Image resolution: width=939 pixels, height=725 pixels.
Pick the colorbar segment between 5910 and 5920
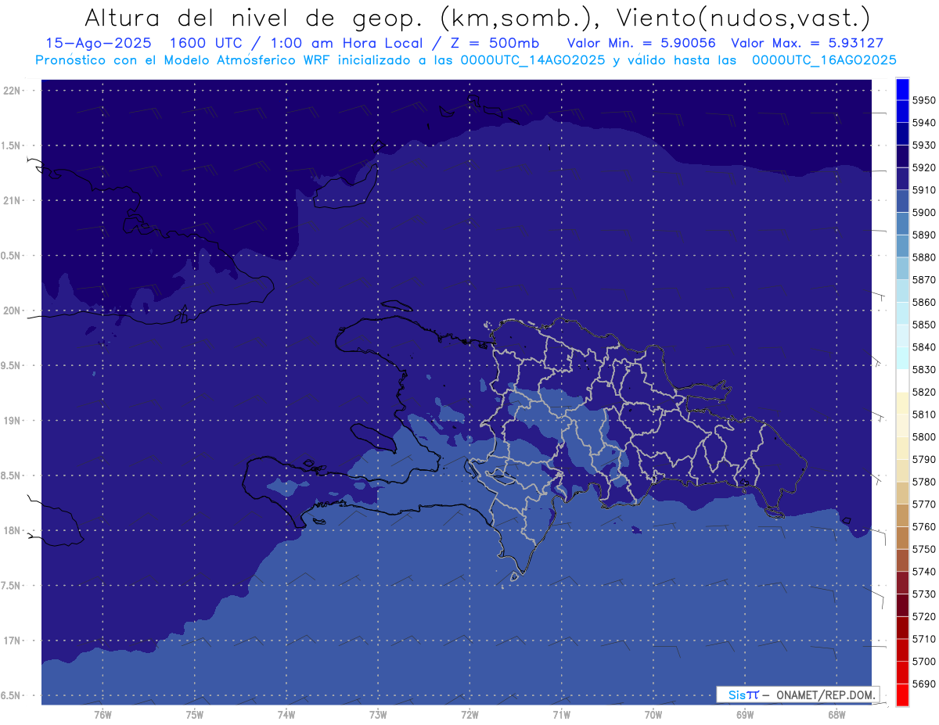pyautogui.click(x=901, y=178)
